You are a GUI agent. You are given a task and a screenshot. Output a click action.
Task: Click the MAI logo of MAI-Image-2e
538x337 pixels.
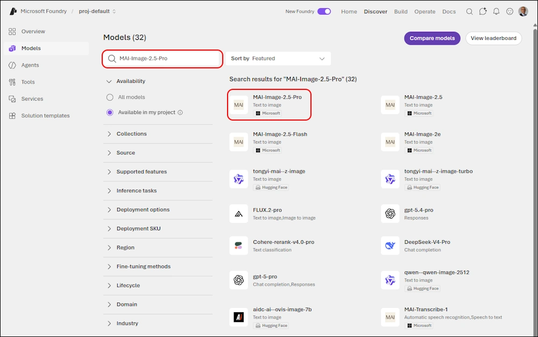(x=390, y=142)
